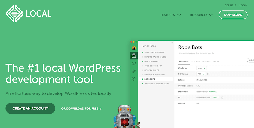Click the Change site domain link

213,92
